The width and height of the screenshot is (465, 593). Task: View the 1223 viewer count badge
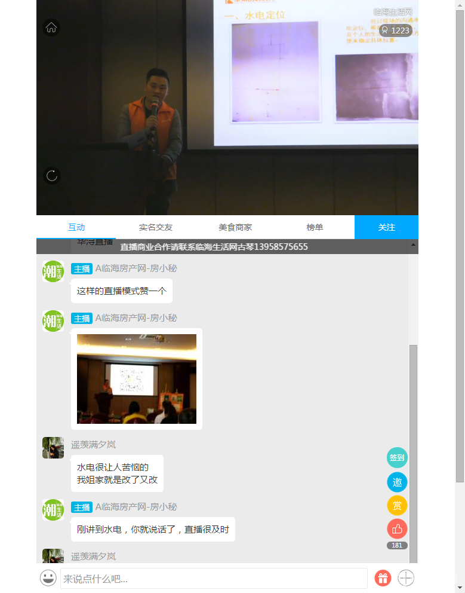tap(396, 30)
